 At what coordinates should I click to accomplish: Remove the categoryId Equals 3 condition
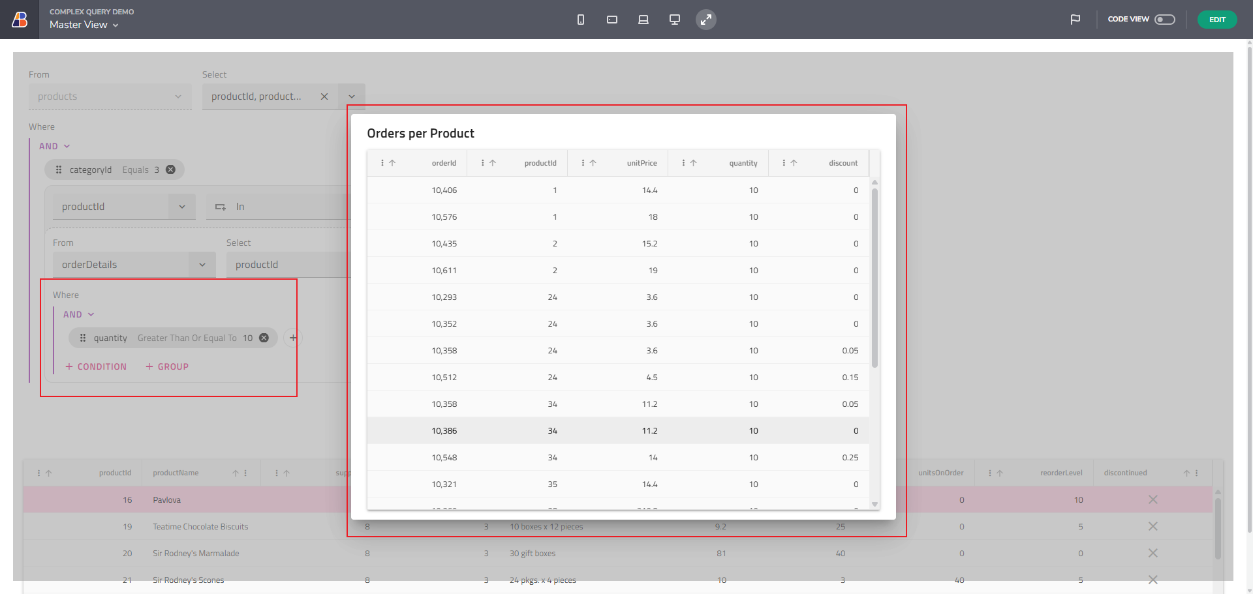[x=170, y=170]
